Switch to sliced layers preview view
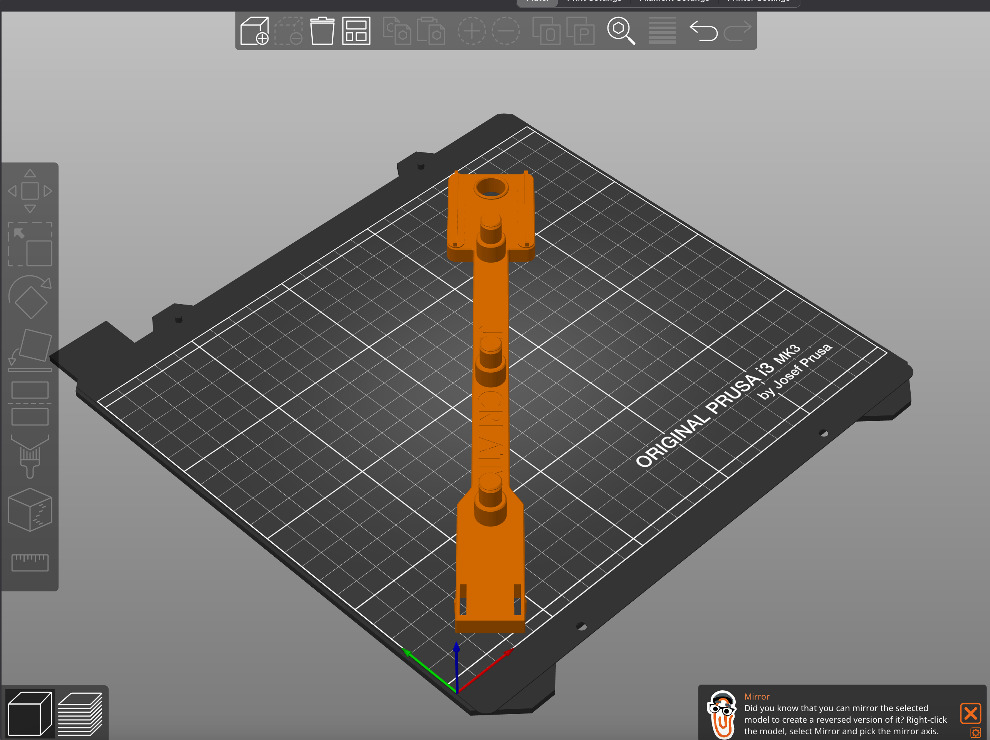990x740 pixels. 80,713
